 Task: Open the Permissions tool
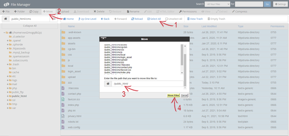click(188, 12)
